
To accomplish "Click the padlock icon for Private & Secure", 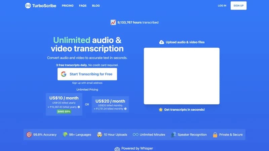I will coord(215,135).
